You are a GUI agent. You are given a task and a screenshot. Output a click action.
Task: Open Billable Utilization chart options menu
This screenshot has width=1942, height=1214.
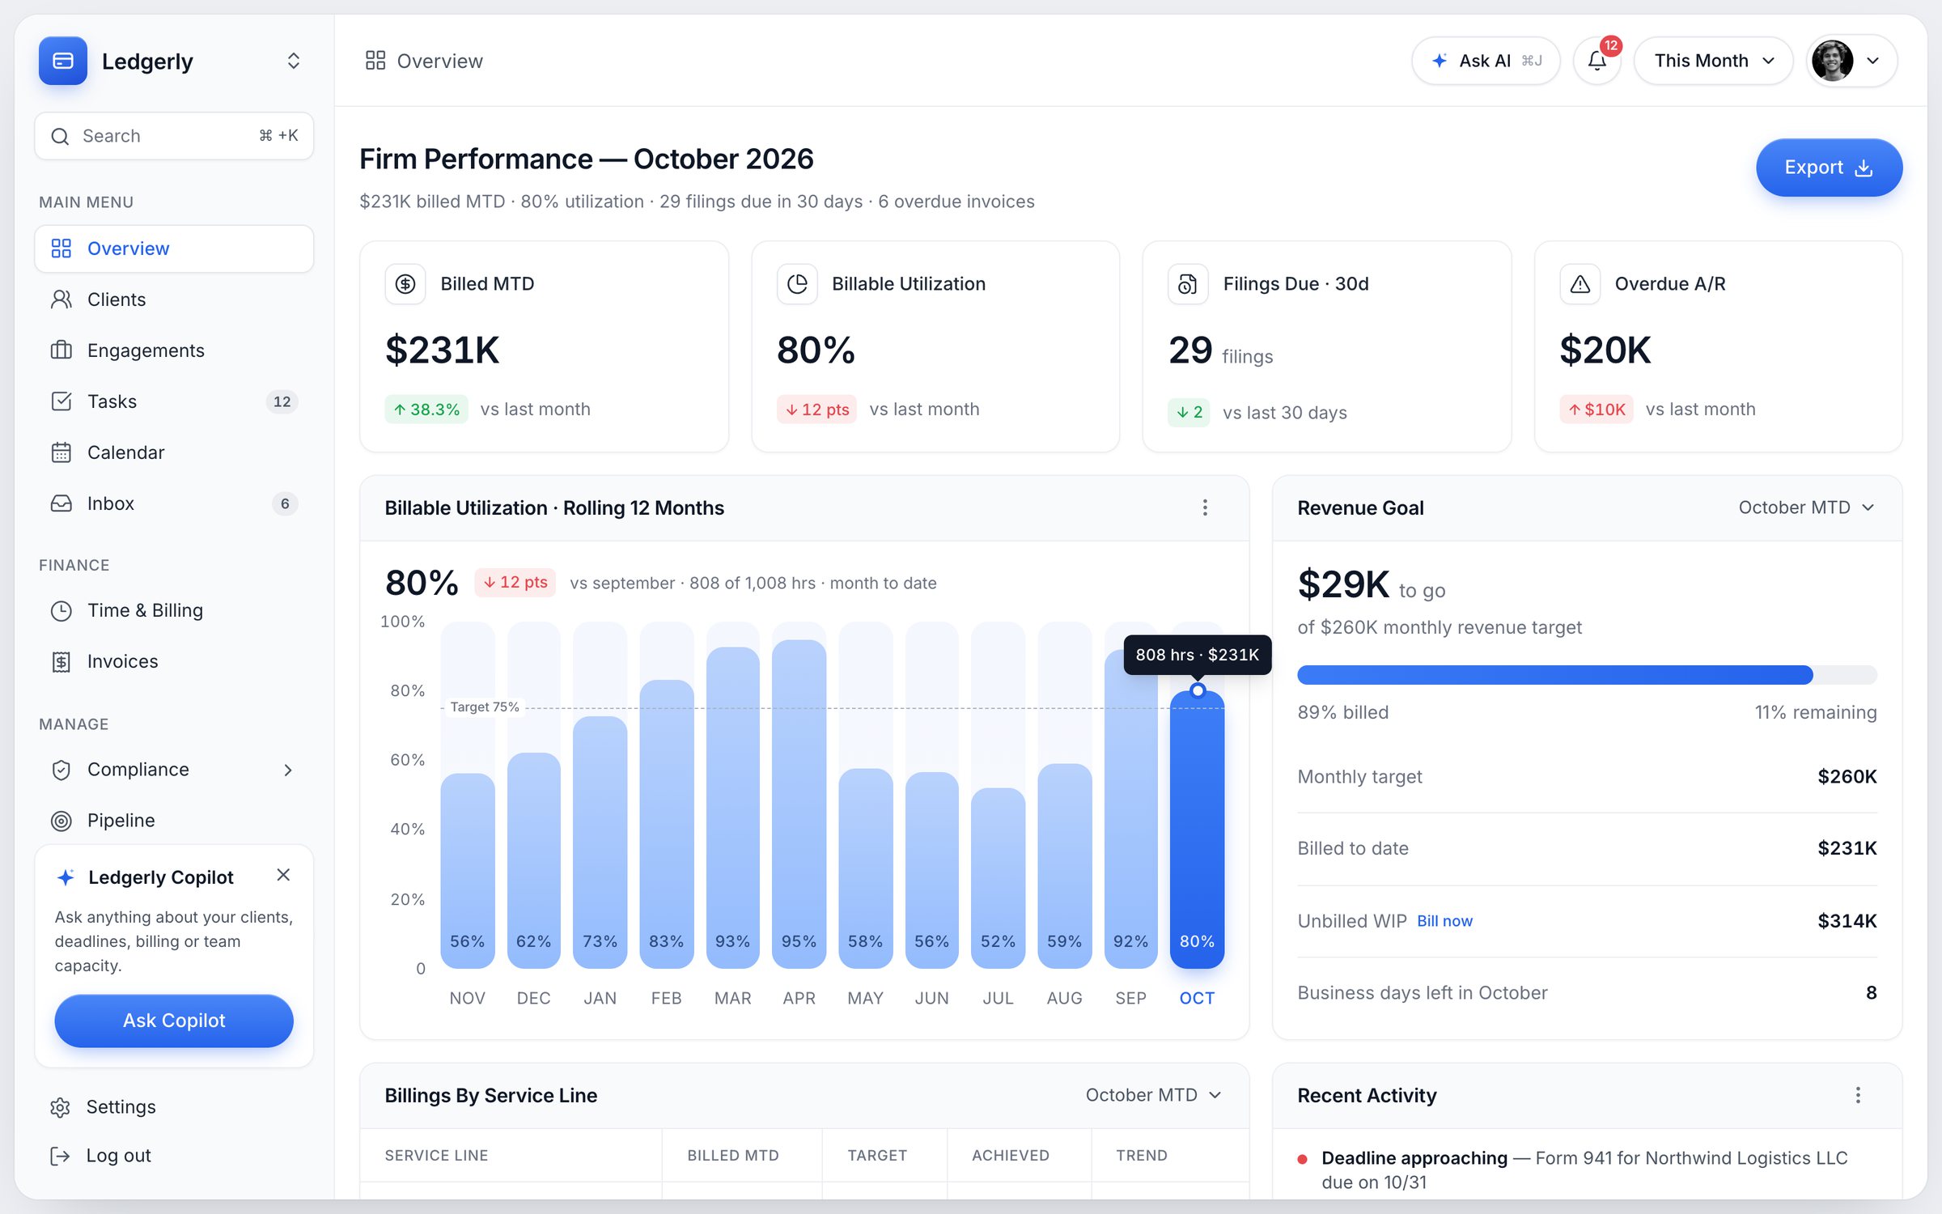point(1205,507)
